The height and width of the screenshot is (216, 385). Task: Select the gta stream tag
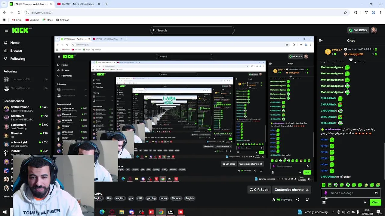tap(131, 198)
